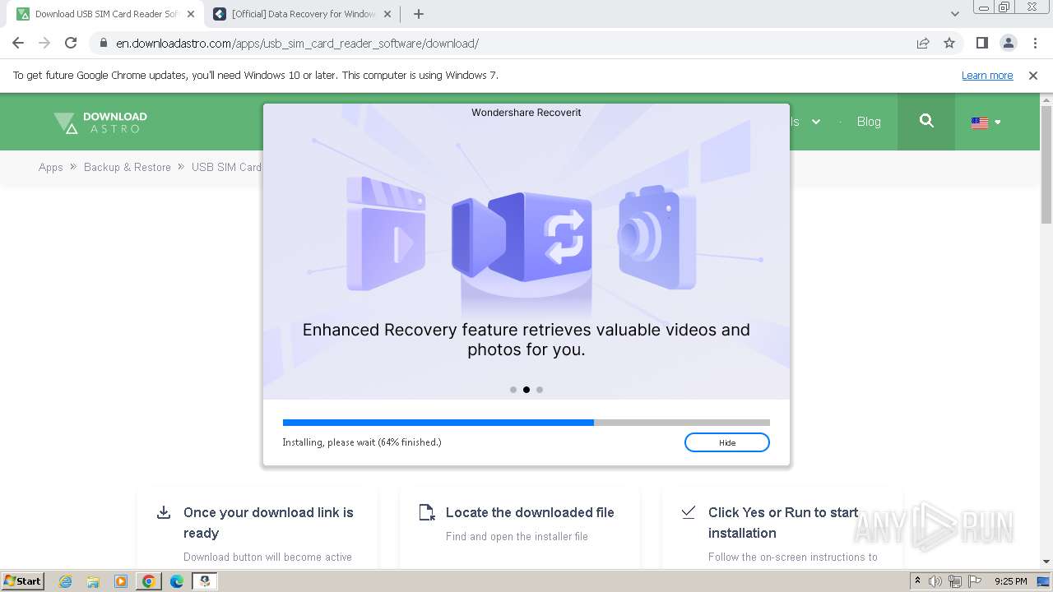Click the page vertical scrollbar

coord(1046,164)
